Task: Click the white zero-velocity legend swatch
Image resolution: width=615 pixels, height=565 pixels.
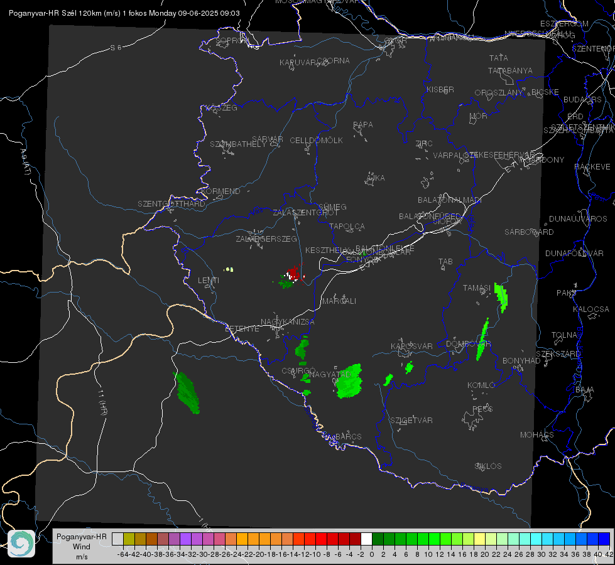Action: [366, 539]
